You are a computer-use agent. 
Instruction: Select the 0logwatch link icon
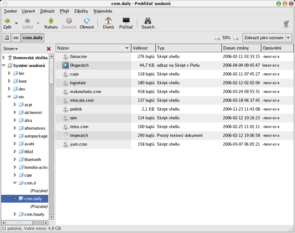[65, 65]
